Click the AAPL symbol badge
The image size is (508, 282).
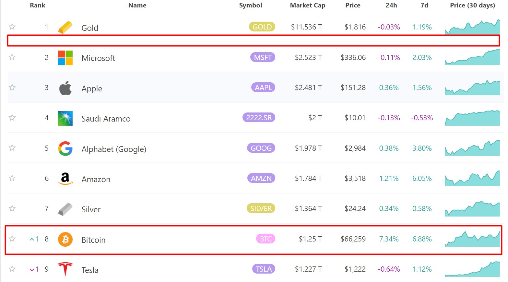point(263,88)
